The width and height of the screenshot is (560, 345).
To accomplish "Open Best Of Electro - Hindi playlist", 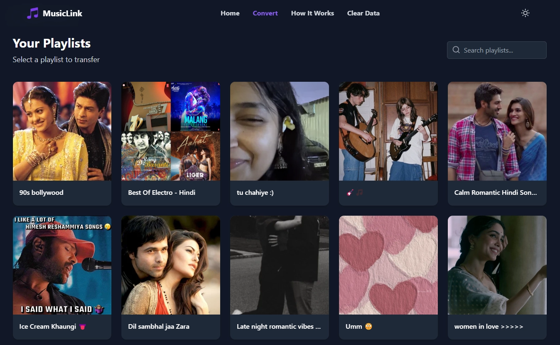I will [171, 131].
